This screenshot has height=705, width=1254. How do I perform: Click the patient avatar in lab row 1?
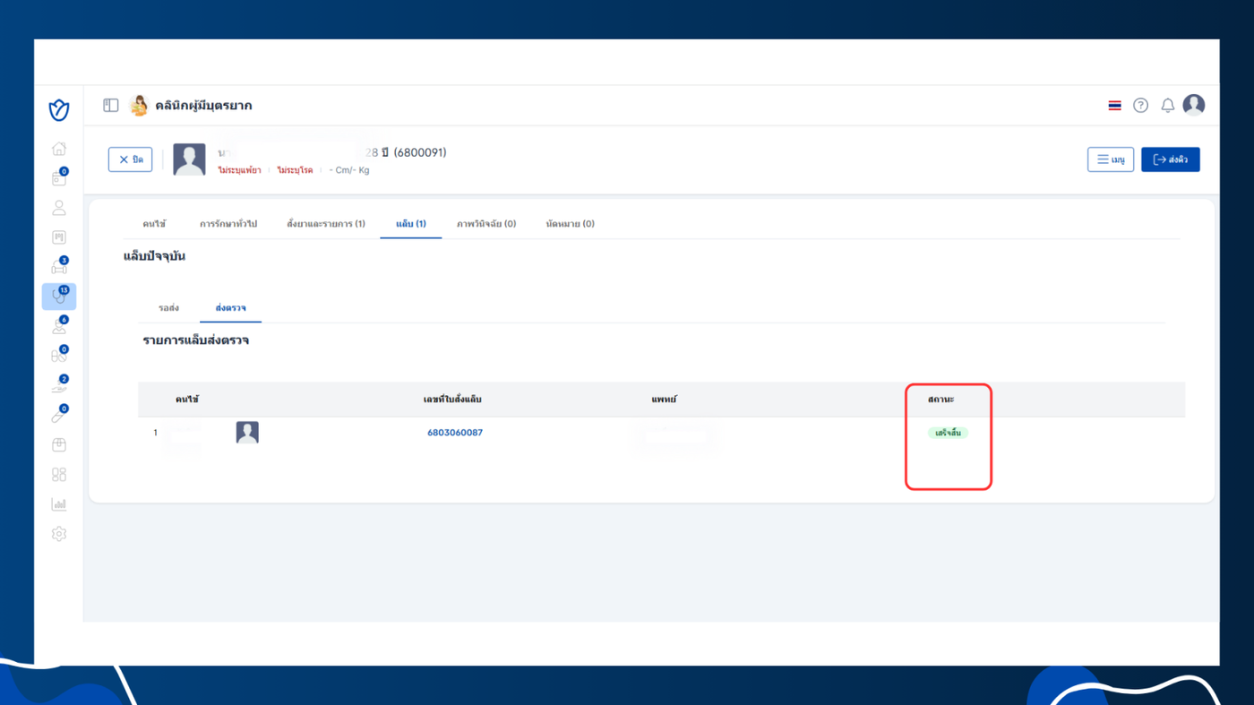[247, 433]
